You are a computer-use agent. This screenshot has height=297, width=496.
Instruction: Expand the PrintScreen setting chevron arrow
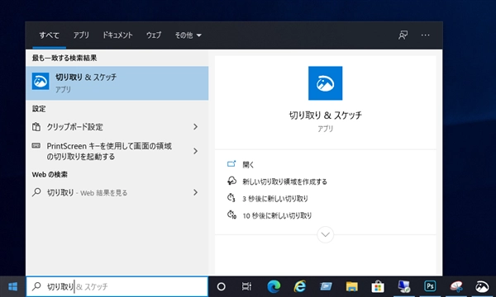[195, 151]
